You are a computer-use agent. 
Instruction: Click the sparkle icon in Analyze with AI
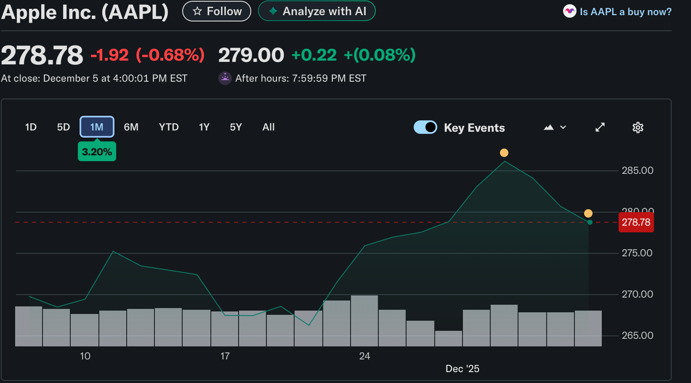pyautogui.click(x=273, y=11)
